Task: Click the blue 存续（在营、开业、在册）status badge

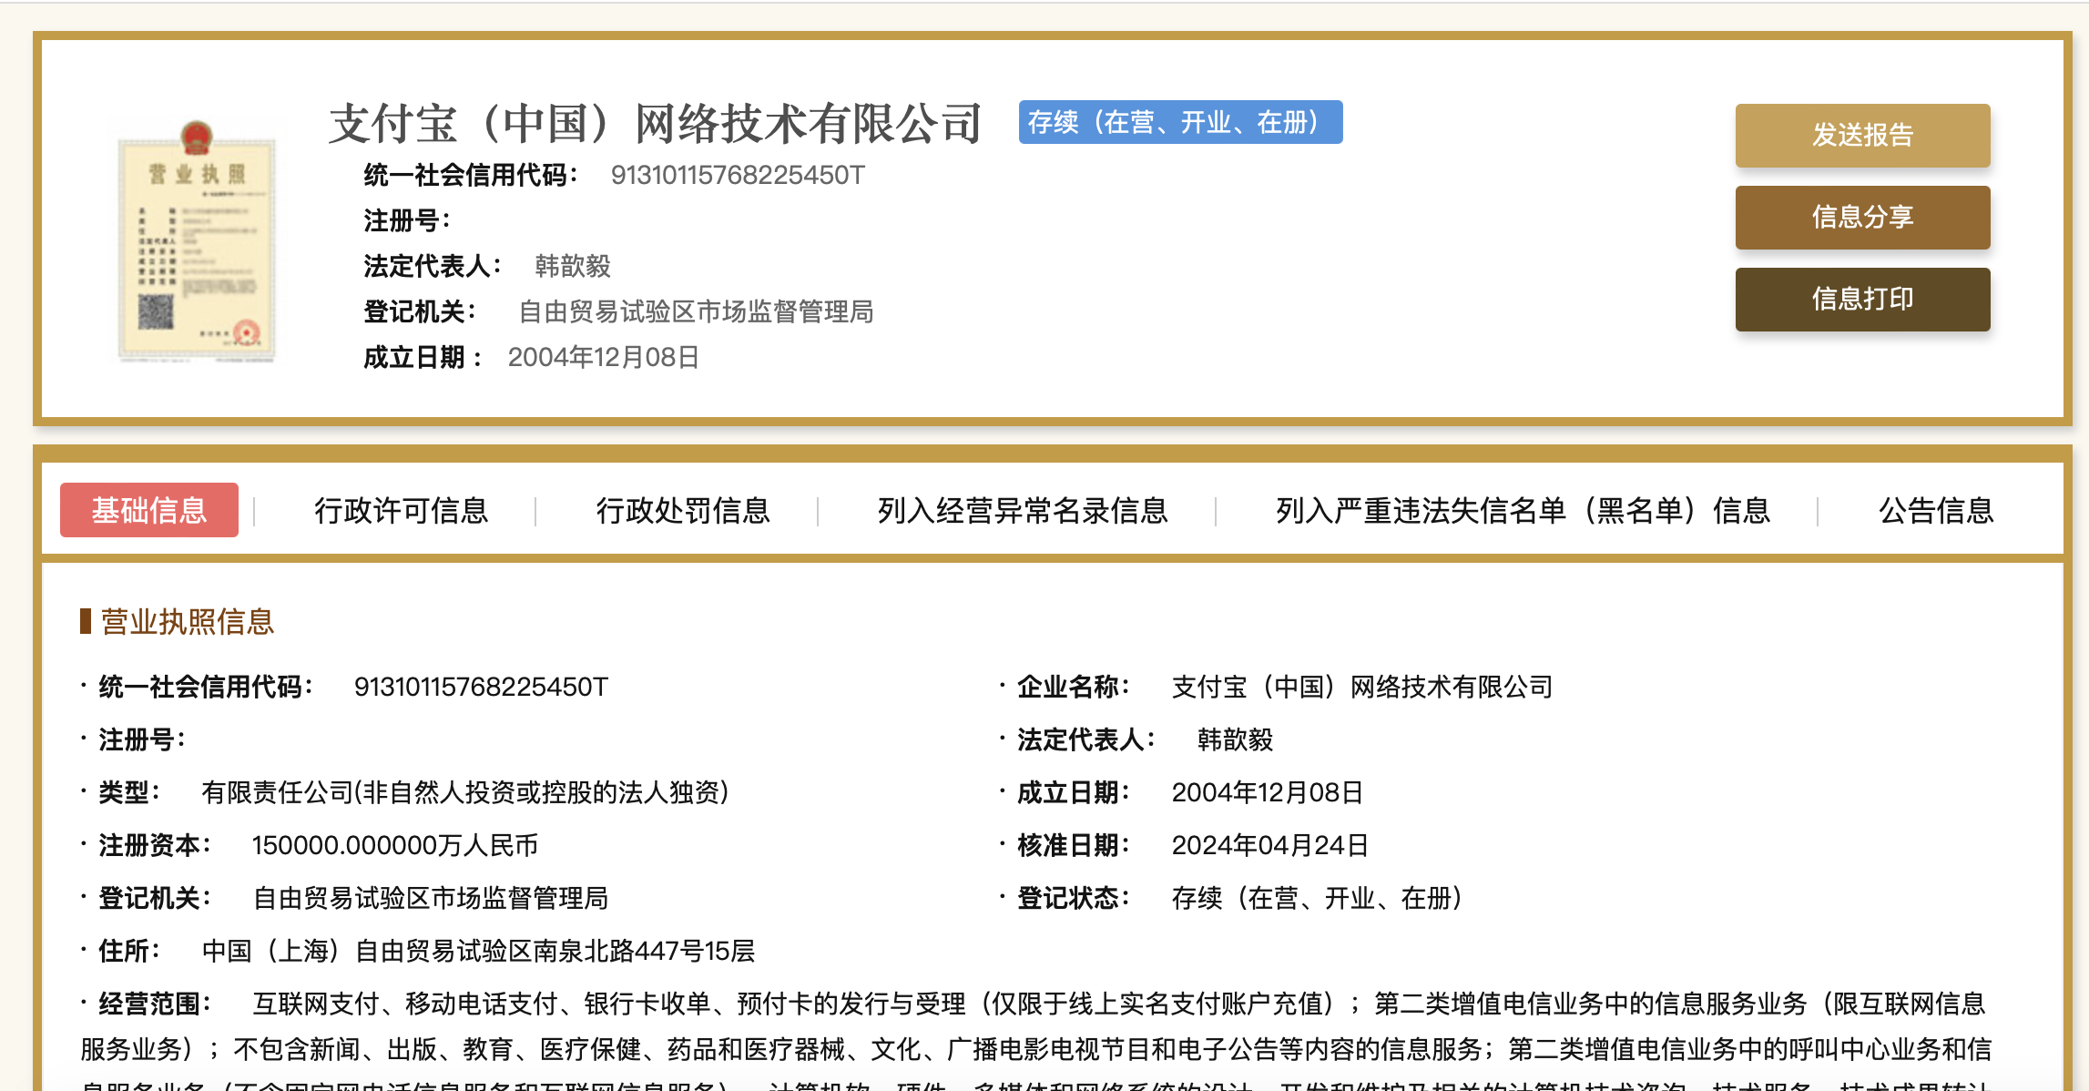Action: pyautogui.click(x=1180, y=122)
